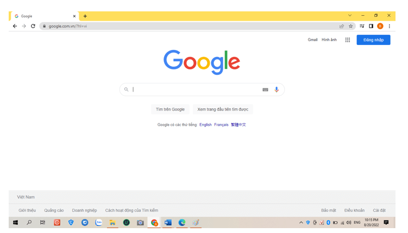Open the Paint app on the taskbar
This screenshot has height=233, width=408.
(196, 223)
